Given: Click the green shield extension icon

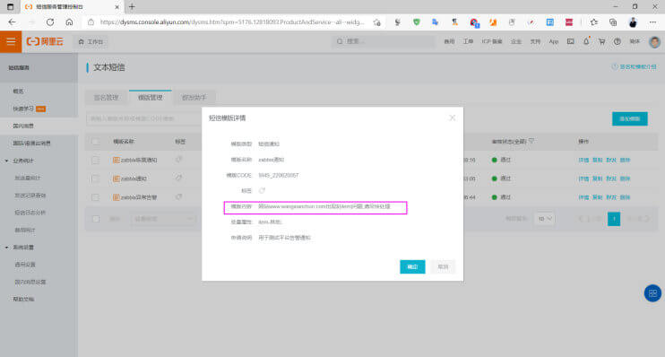Looking at the screenshot, I should [417, 22].
